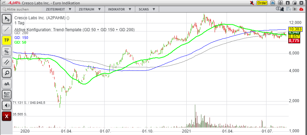Open the ZEITRAUM dropdown
Viewport: 307px width, 135px height.
(x=90, y=9)
